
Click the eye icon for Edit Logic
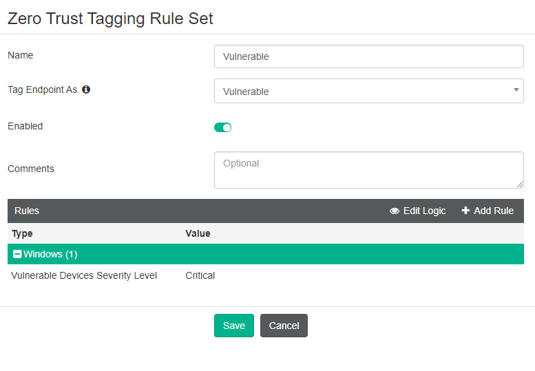(x=395, y=211)
